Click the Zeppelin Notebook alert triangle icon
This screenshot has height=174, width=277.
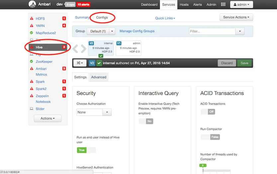32,96
